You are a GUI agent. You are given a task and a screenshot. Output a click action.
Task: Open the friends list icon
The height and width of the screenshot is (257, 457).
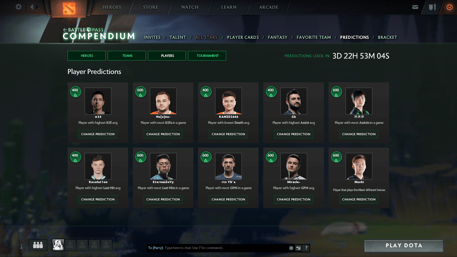pyautogui.click(x=38, y=245)
